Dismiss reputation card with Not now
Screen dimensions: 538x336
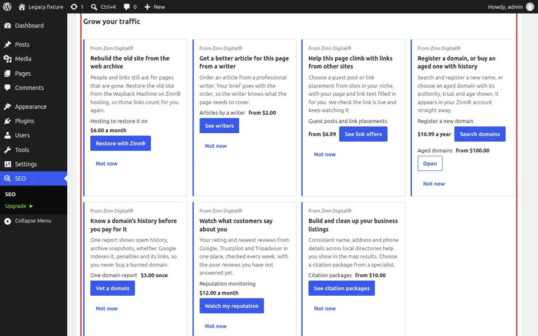[x=215, y=326]
